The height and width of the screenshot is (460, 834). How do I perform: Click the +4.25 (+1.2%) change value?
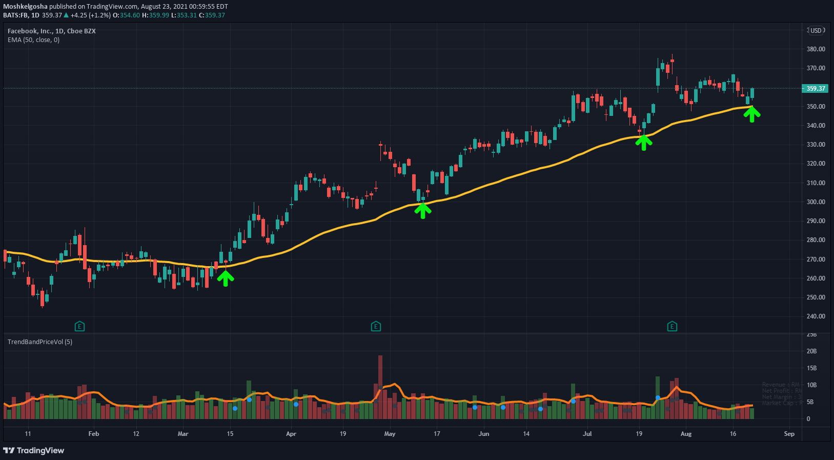[x=90, y=15]
